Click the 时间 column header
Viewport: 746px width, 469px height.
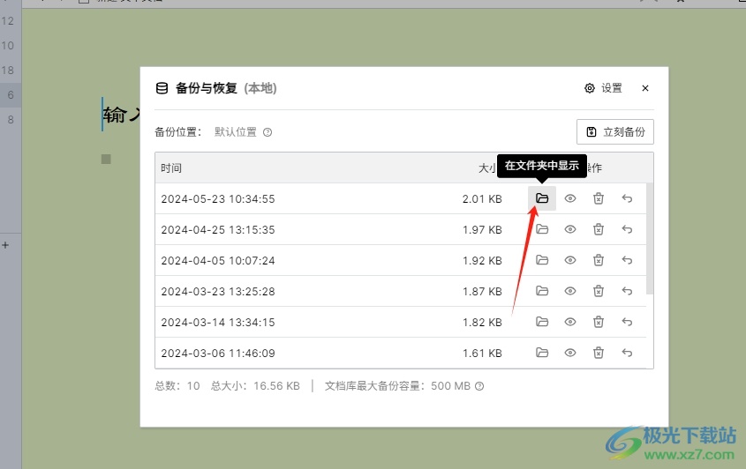(171, 167)
